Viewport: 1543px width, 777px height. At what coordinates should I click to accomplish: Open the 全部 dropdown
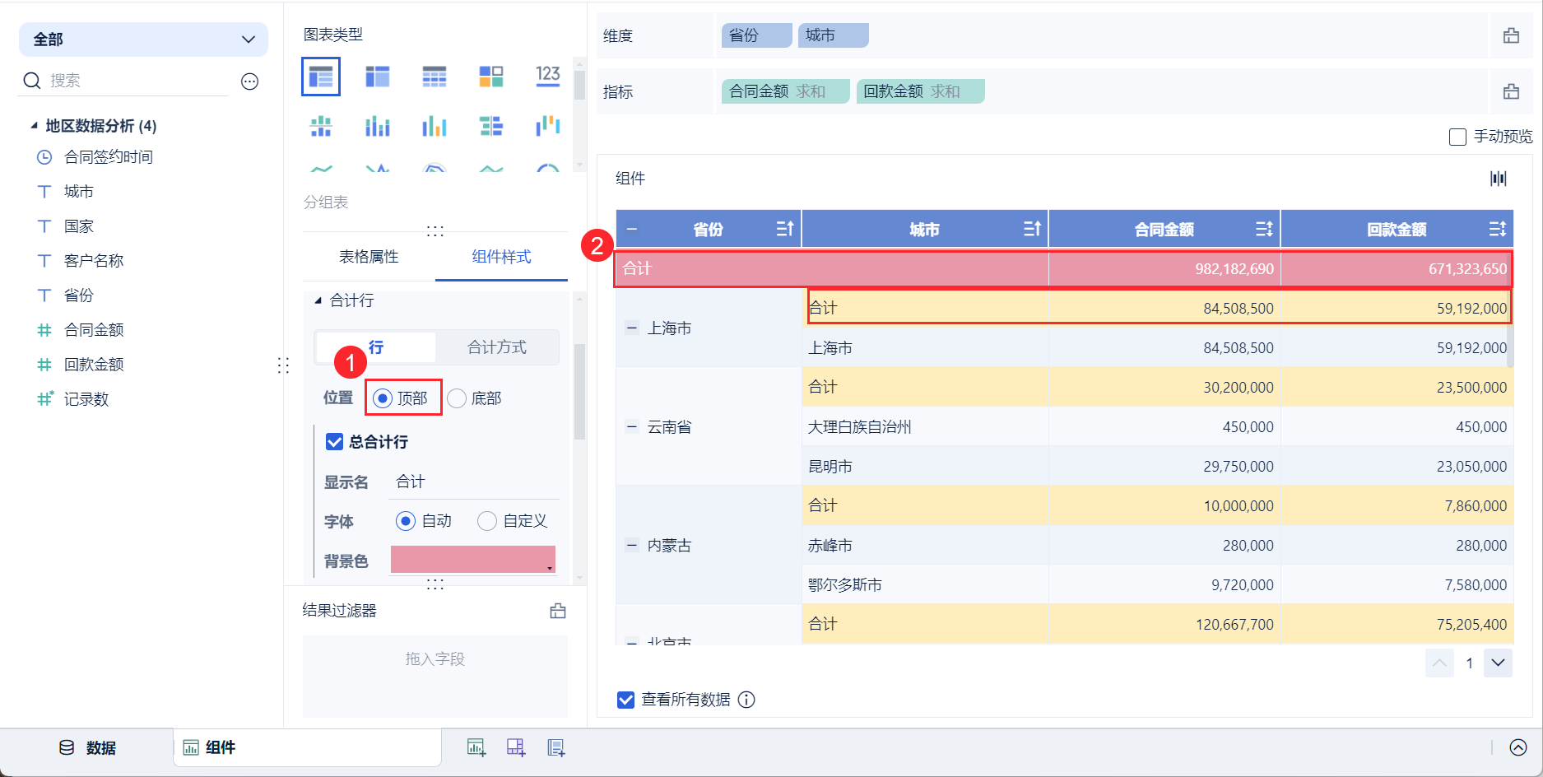[x=143, y=40]
